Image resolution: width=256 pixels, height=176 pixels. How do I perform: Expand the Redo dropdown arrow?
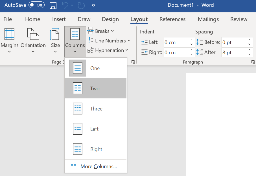[x=73, y=5]
